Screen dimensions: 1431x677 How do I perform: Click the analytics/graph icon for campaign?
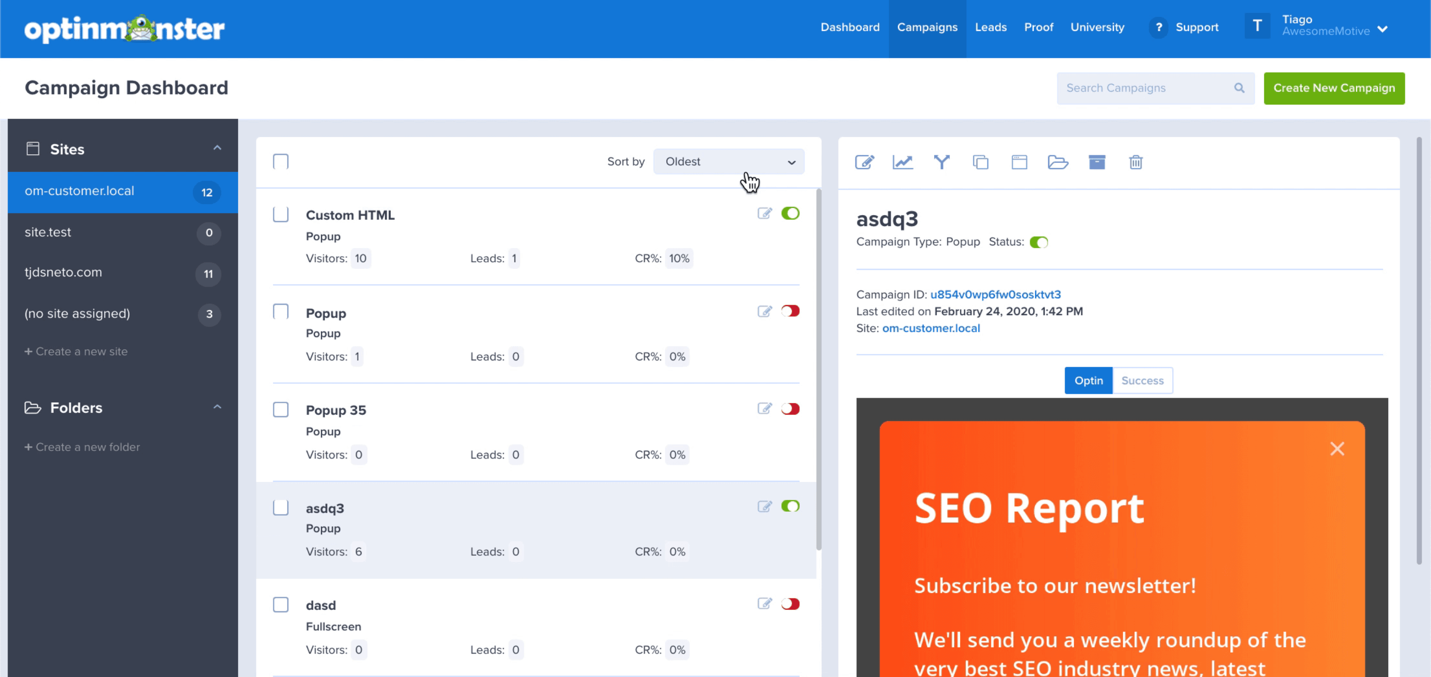tap(902, 162)
